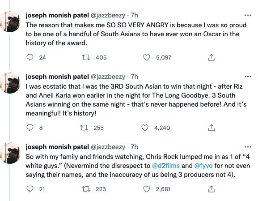Viewport: 258px width, 201px height.
Task: Like the tweet with 2,681 likes
Action: click(x=147, y=189)
